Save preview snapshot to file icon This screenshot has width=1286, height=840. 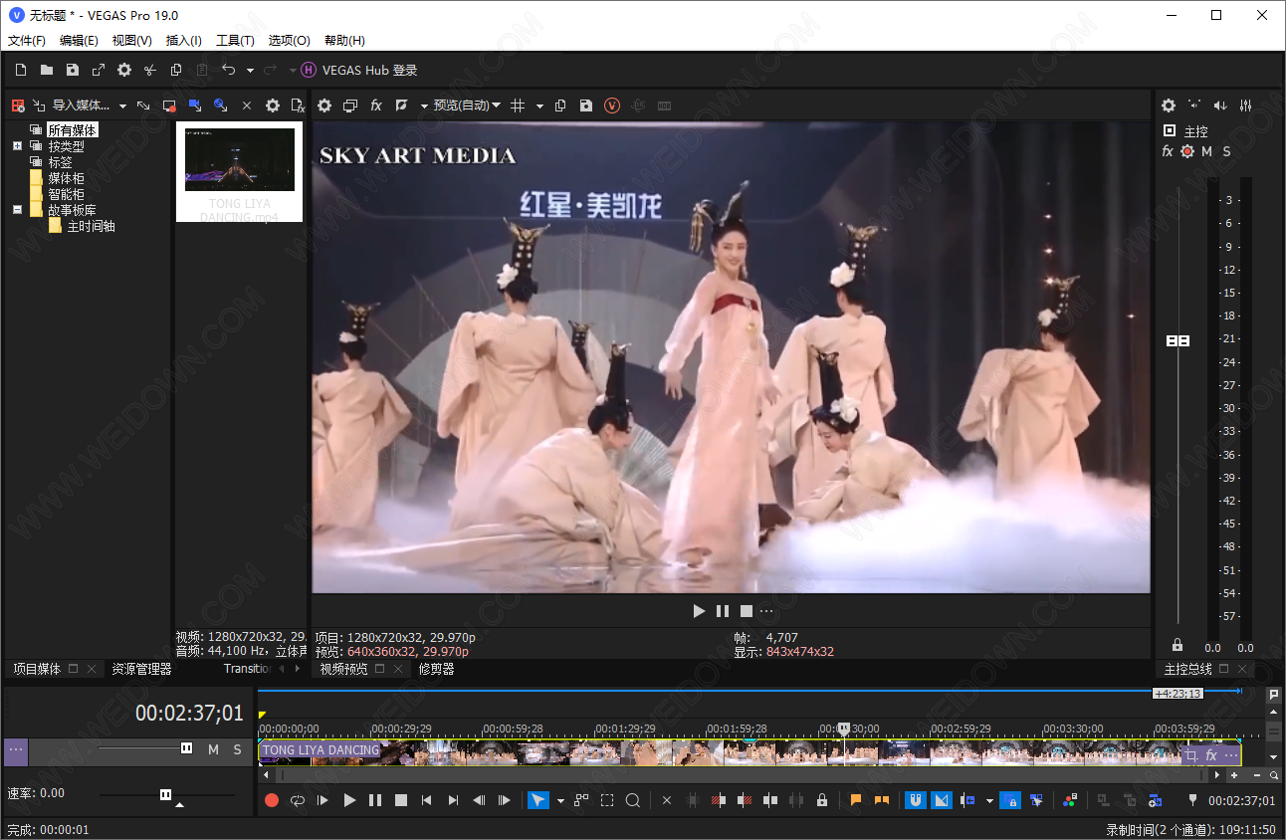tap(586, 105)
